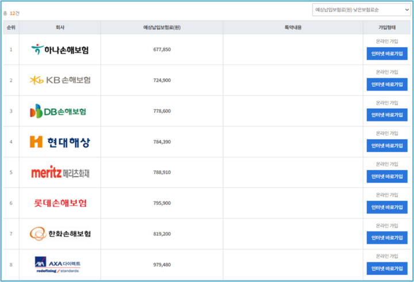Click the AXA 다이렉트 logo

(x=58, y=265)
